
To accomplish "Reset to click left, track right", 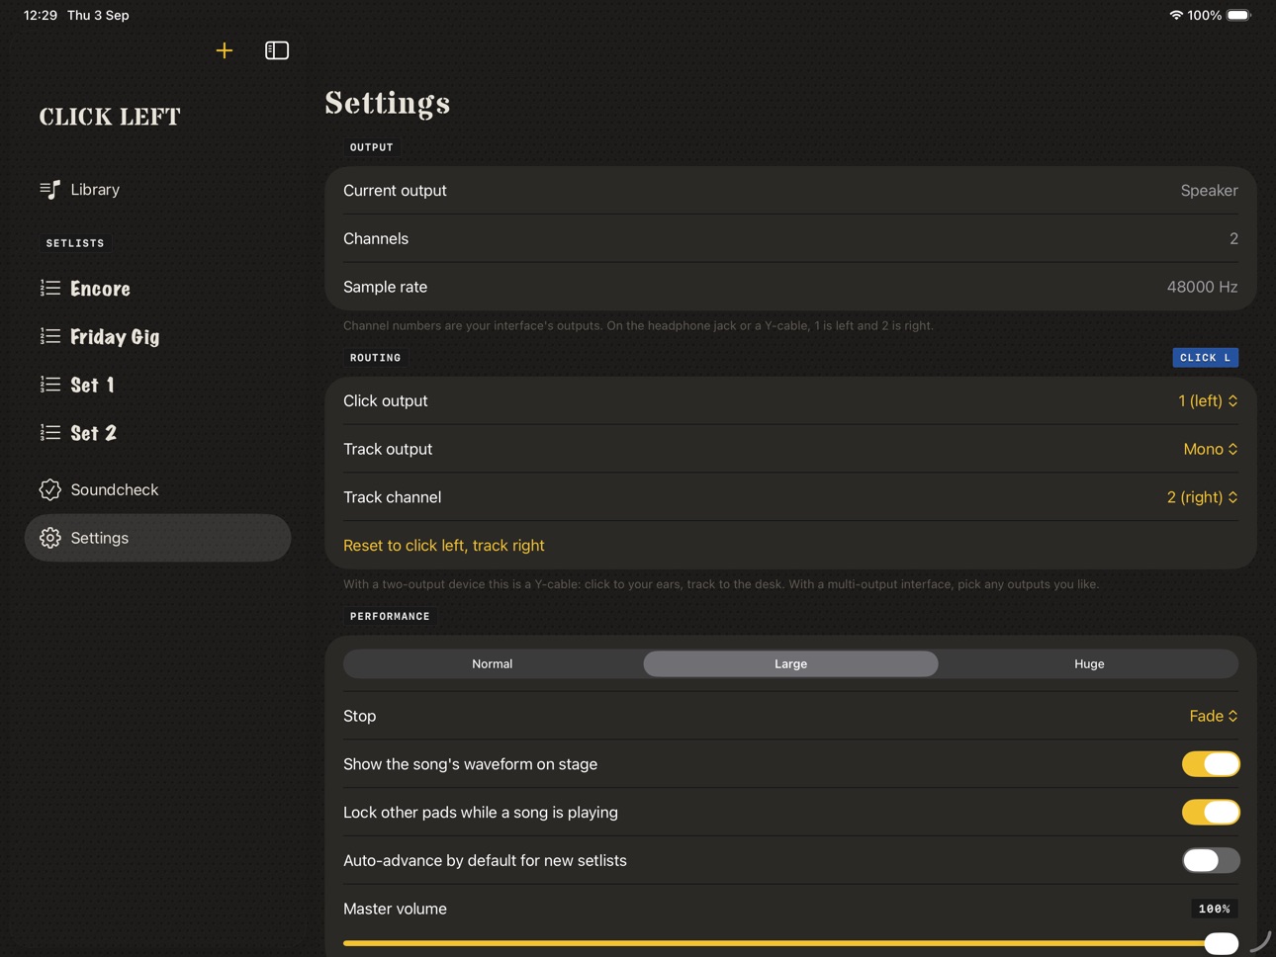I will (x=444, y=546).
